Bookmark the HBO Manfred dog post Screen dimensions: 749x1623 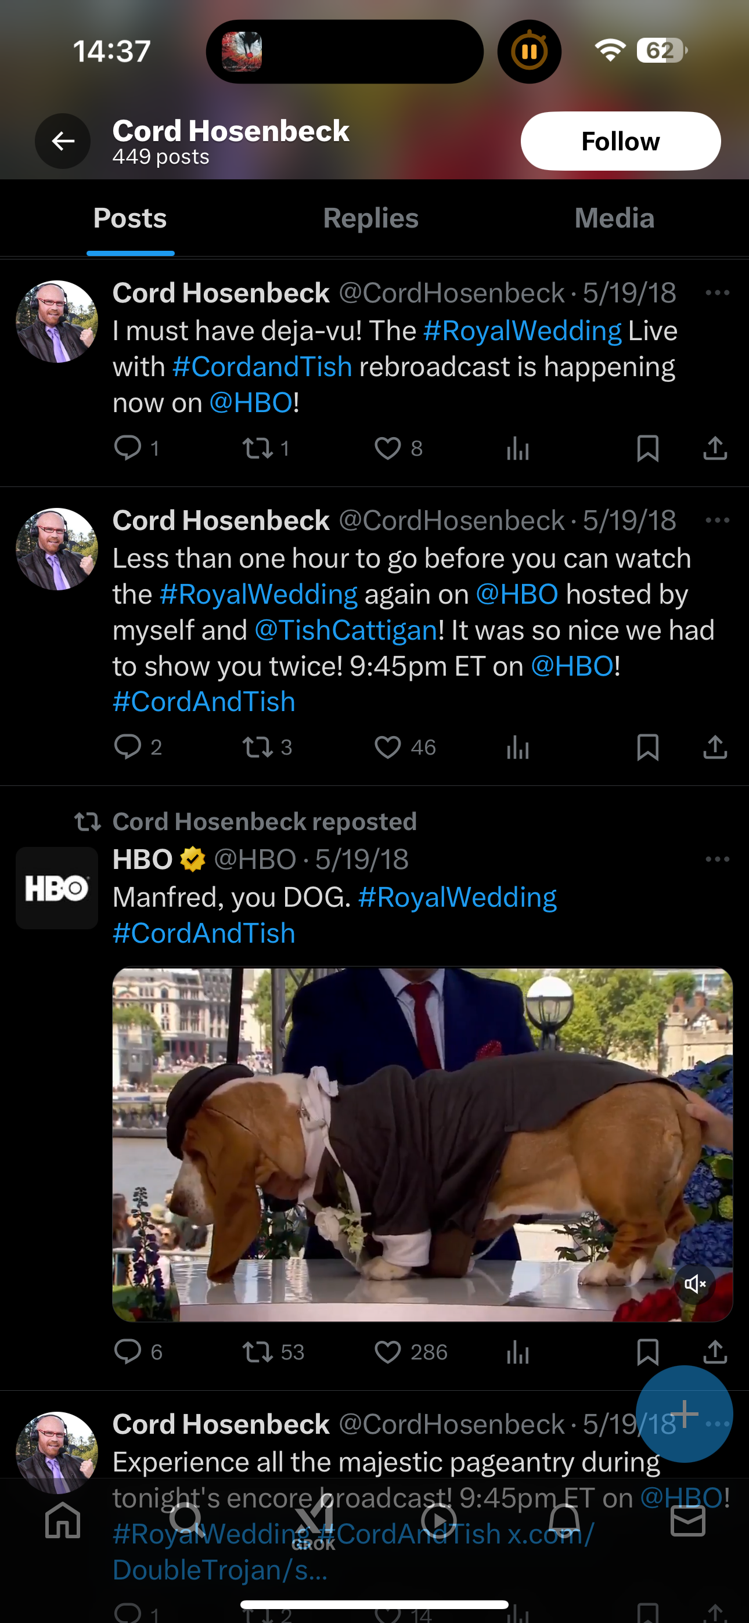(647, 1352)
